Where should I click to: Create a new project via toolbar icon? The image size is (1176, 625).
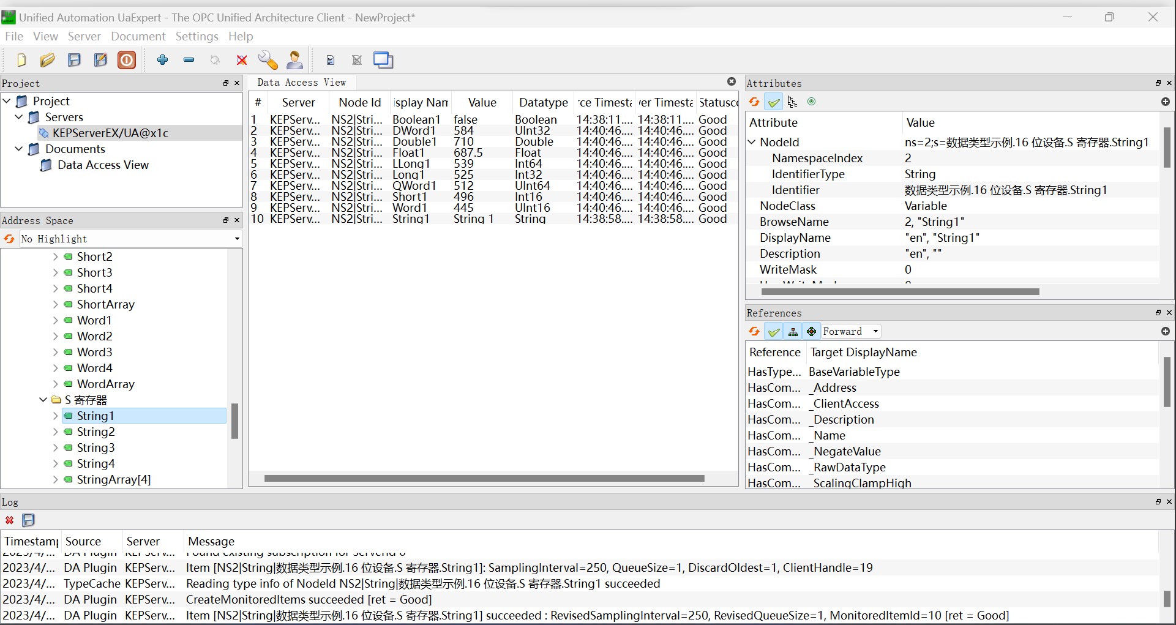pos(21,59)
